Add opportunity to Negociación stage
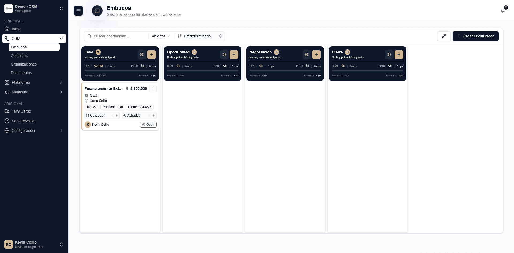The image size is (514, 253). tap(316, 55)
